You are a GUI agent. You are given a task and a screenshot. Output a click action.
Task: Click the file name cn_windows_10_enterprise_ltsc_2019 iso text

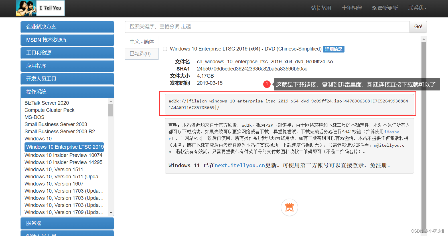(265, 62)
